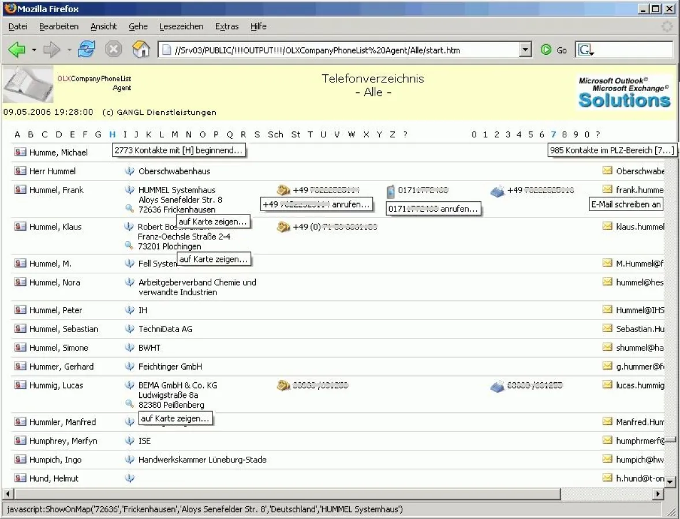Click email envelope icon for Hummel, Nora

coord(607,282)
